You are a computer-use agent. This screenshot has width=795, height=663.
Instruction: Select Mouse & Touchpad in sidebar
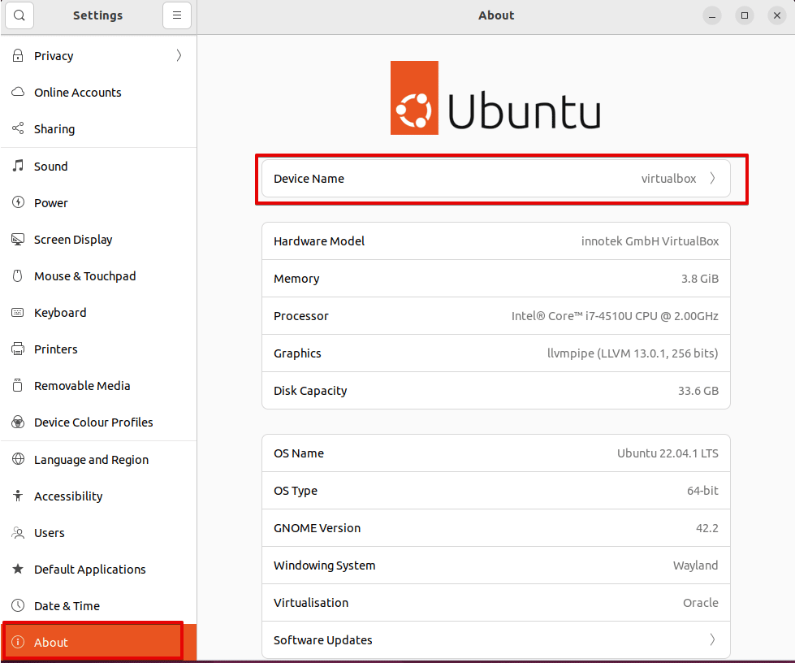click(x=98, y=276)
